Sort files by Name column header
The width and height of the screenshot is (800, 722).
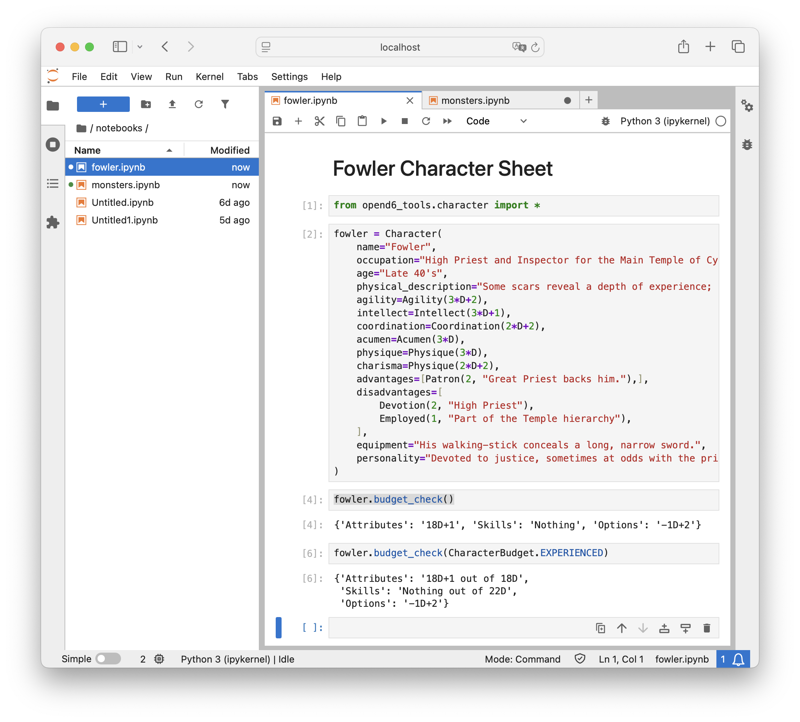[124, 150]
